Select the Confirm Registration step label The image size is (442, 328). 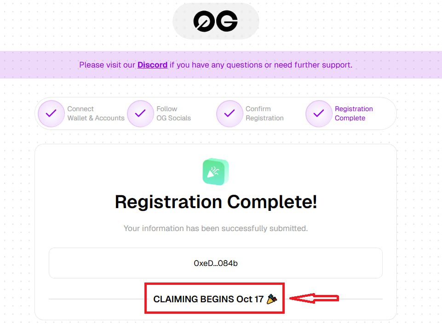(x=264, y=113)
